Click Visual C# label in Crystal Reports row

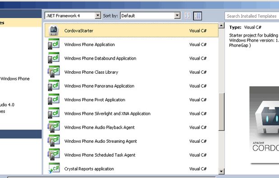click(x=198, y=169)
